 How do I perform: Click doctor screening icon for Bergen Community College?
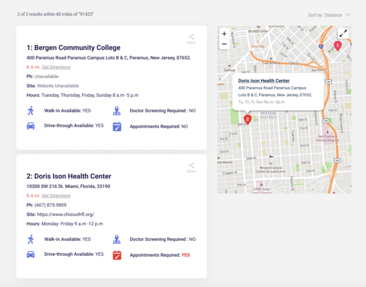point(117,111)
